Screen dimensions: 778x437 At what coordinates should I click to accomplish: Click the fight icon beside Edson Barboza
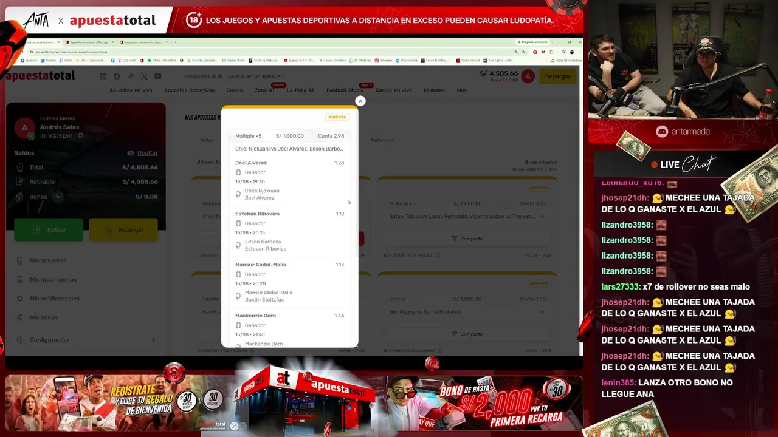click(238, 245)
